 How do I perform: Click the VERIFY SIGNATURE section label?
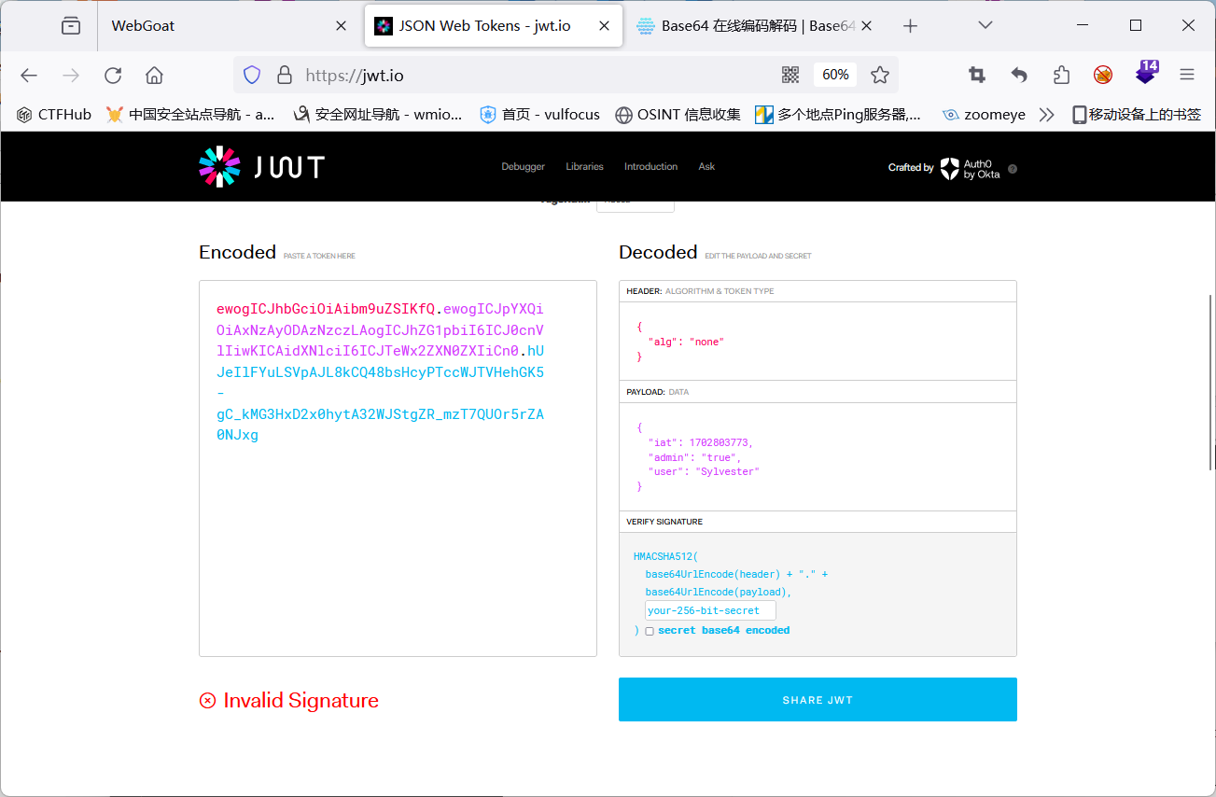664,522
